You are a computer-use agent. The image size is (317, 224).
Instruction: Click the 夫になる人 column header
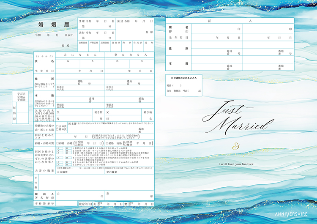point(80,55)
